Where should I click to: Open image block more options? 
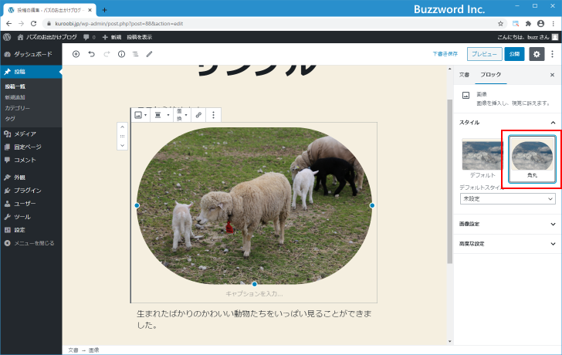tap(214, 114)
